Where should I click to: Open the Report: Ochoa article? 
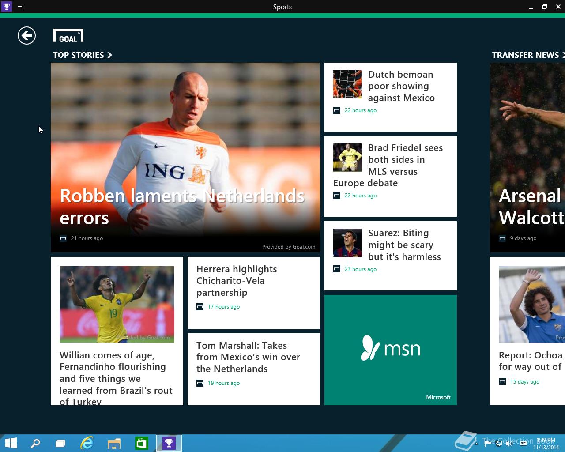(527, 331)
